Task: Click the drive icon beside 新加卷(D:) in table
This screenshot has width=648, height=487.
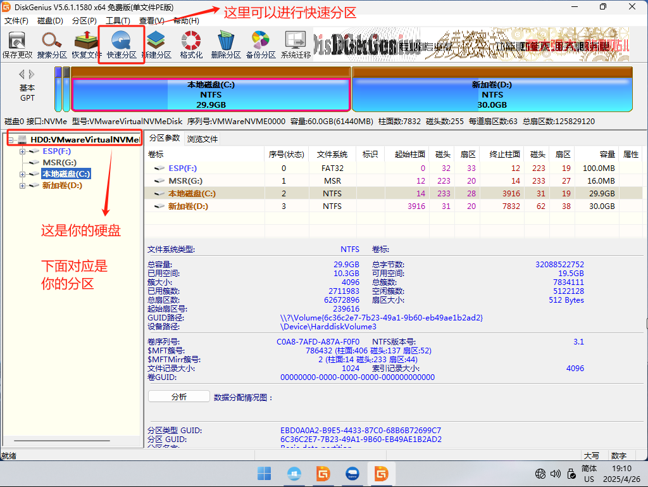Action: [x=159, y=206]
